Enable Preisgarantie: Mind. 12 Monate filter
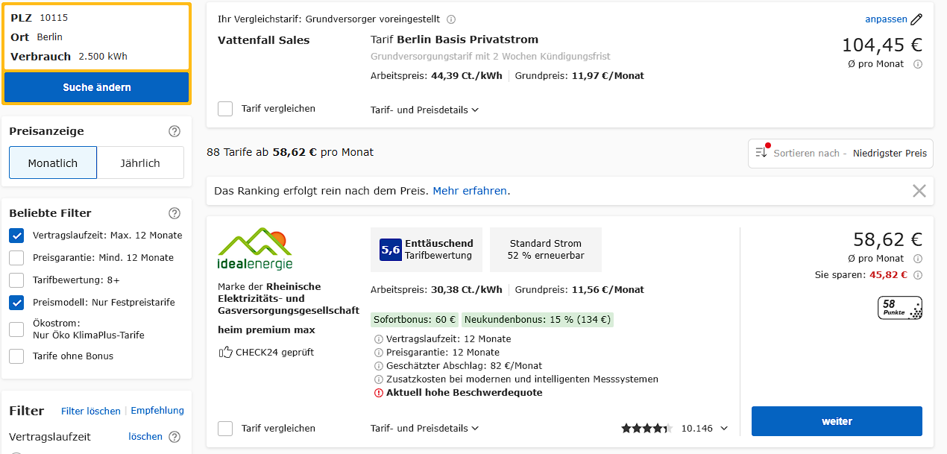The height and width of the screenshot is (454, 947). coord(16,258)
